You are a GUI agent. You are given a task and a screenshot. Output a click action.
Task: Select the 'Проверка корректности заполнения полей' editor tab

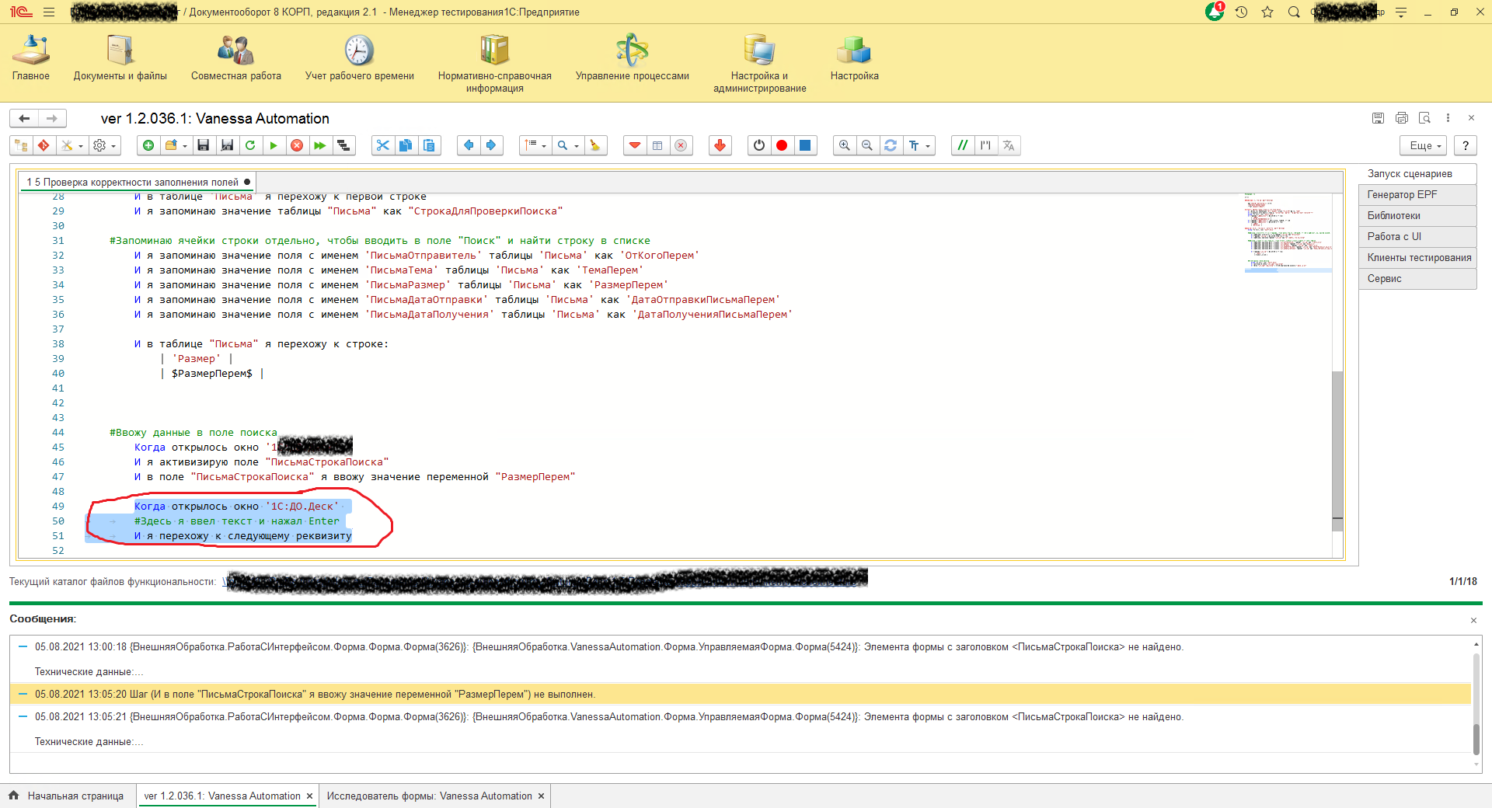(x=138, y=182)
